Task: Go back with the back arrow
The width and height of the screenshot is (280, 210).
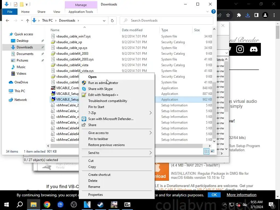Action: tap(7, 21)
